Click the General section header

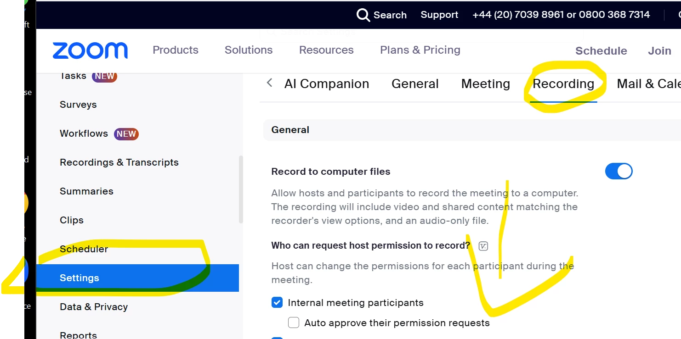coord(472,130)
